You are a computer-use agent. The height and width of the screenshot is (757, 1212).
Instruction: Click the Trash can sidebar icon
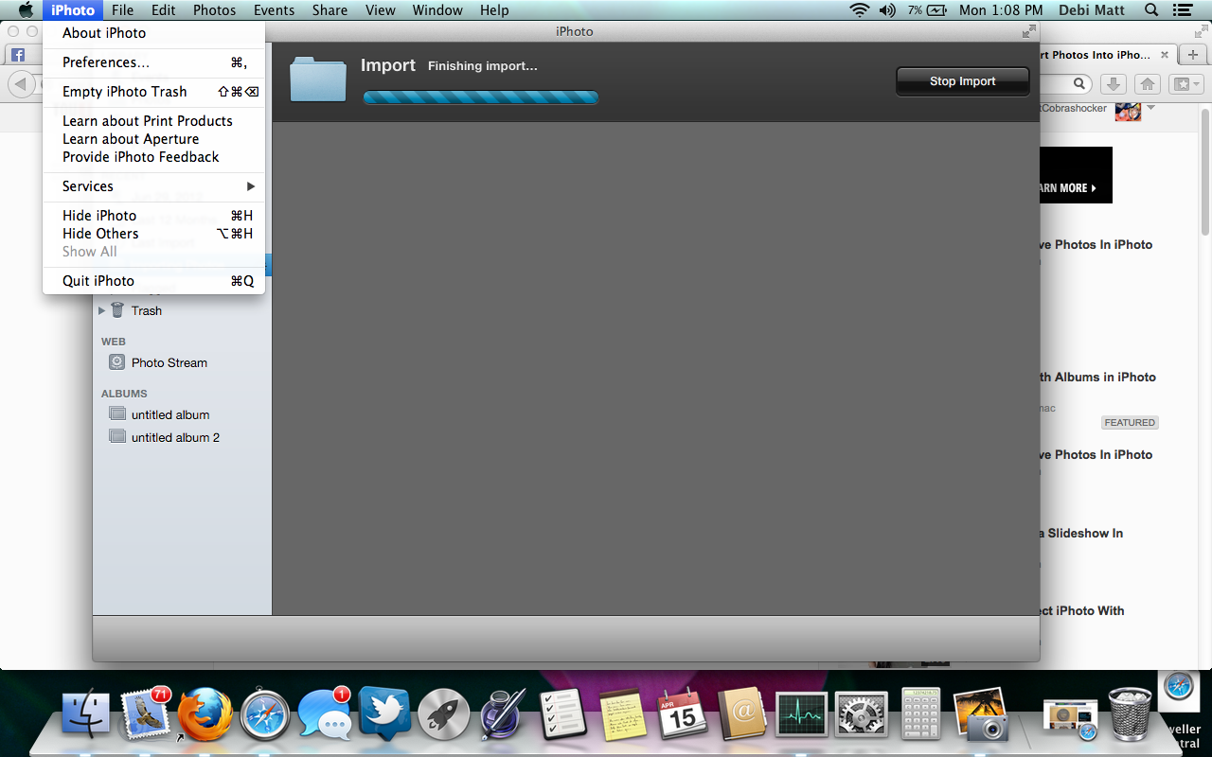click(x=117, y=309)
